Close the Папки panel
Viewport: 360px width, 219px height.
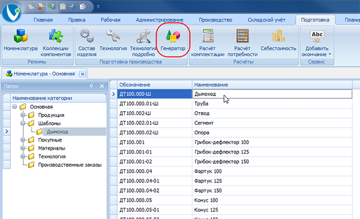click(102, 86)
